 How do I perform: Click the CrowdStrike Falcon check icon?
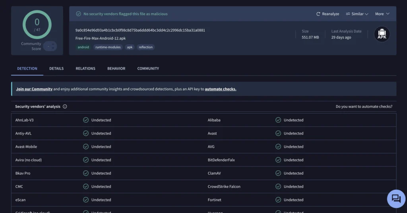pyautogui.click(x=278, y=186)
